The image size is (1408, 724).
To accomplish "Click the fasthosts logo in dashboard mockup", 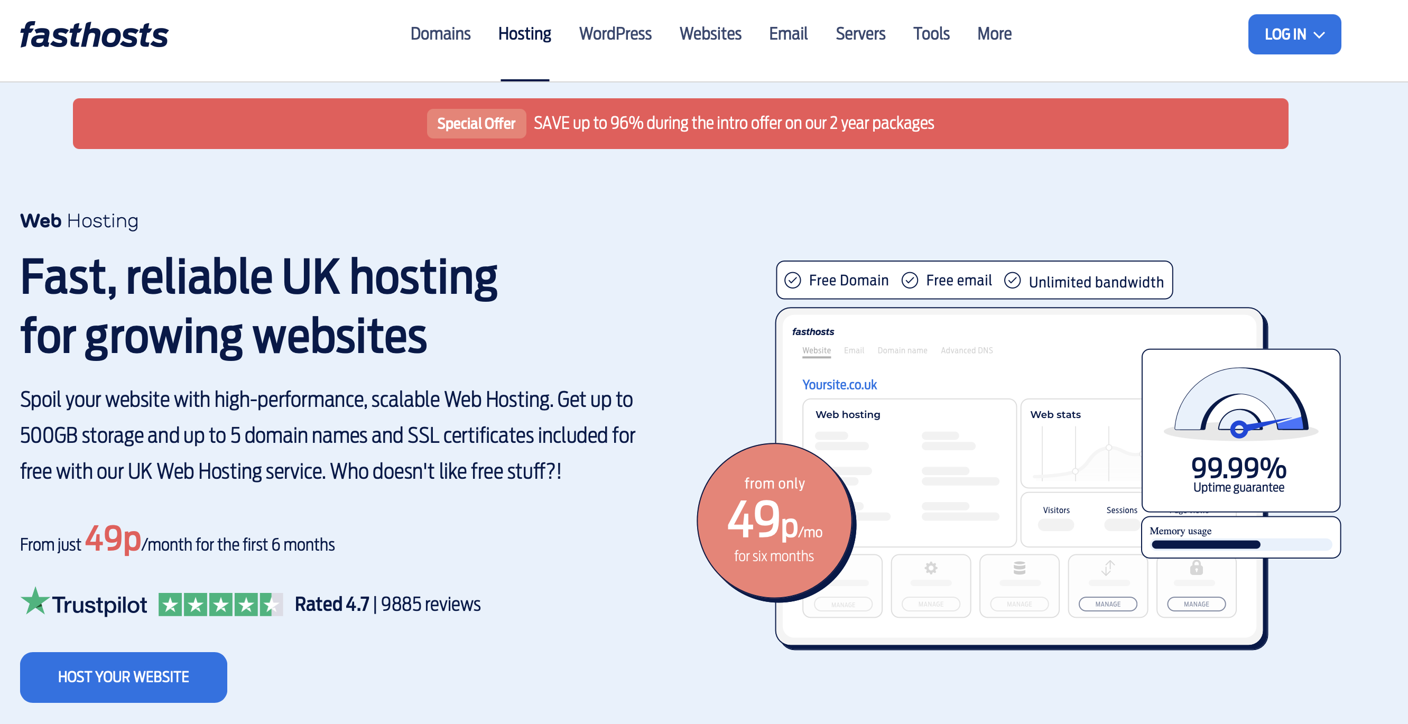I will point(813,332).
